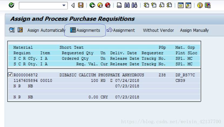Click the Details magnifier icon
Viewport: 224px width, 127px height.
(x=12, y=30)
